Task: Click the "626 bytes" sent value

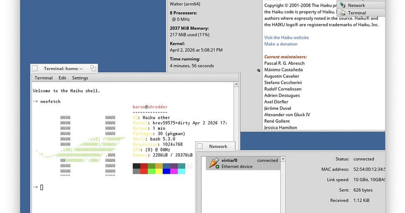Action: 363,190
